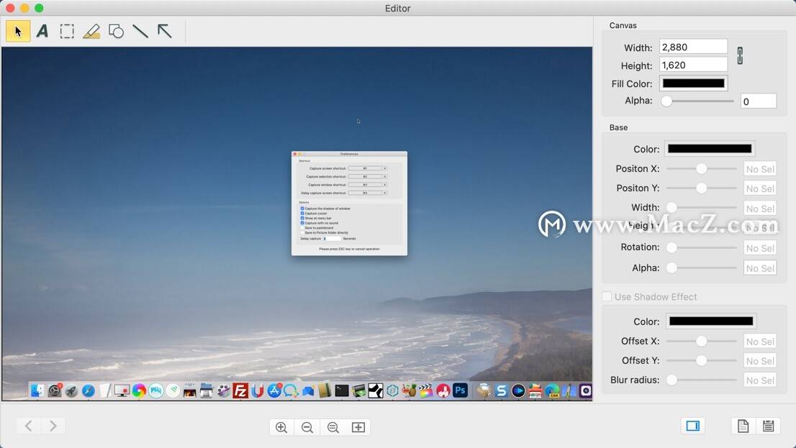
Task: Go forward with the right chevron button
Action: coord(53,426)
